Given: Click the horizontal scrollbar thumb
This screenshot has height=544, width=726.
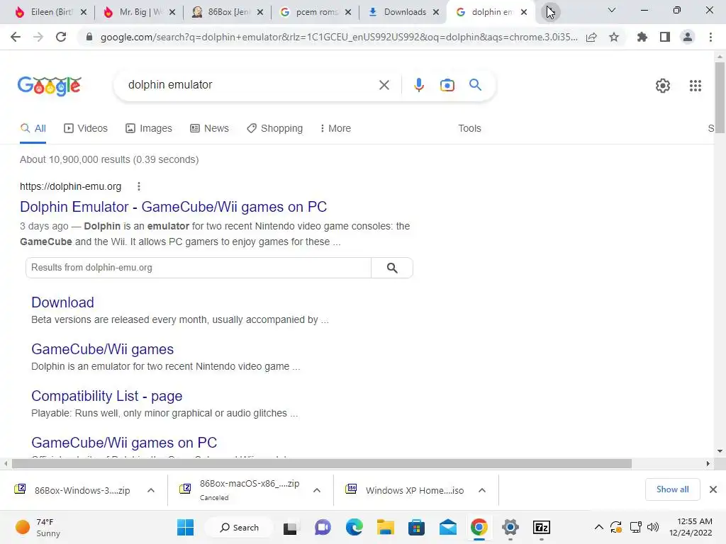Looking at the screenshot, I should click(321, 463).
